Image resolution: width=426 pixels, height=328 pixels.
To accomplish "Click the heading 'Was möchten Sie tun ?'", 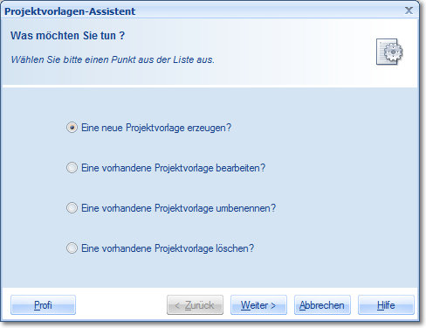I will [68, 36].
